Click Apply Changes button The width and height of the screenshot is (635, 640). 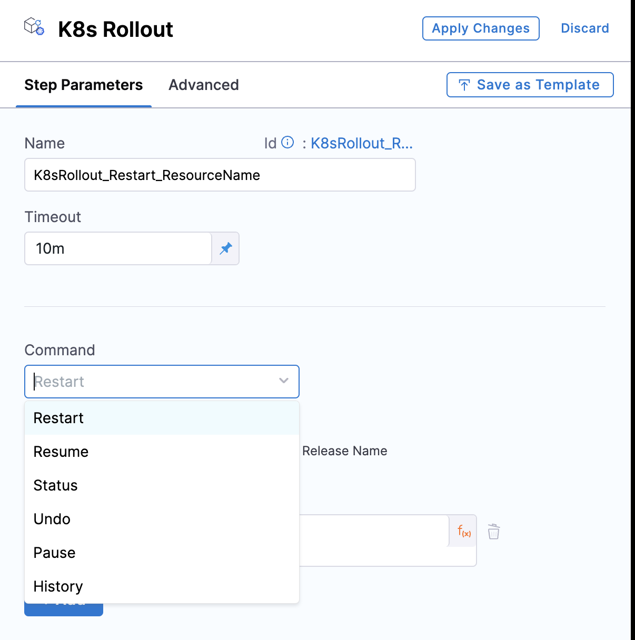[480, 28]
